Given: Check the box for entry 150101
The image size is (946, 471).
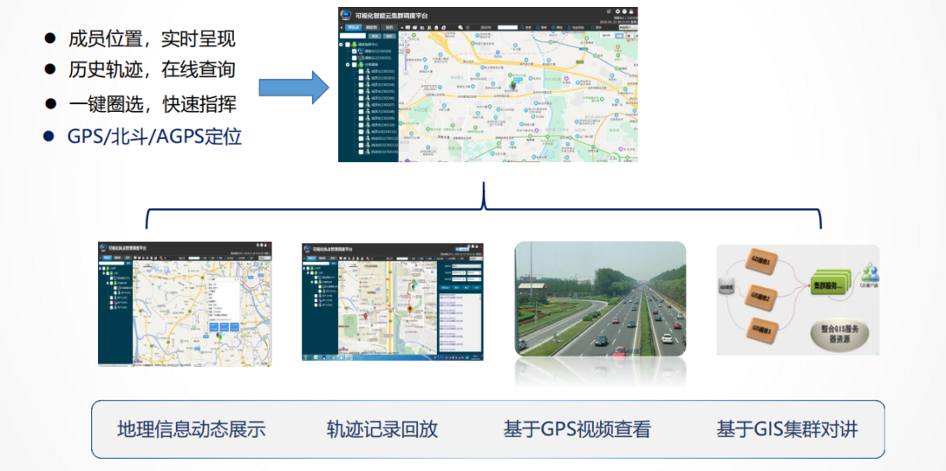Looking at the screenshot, I should (354, 58).
